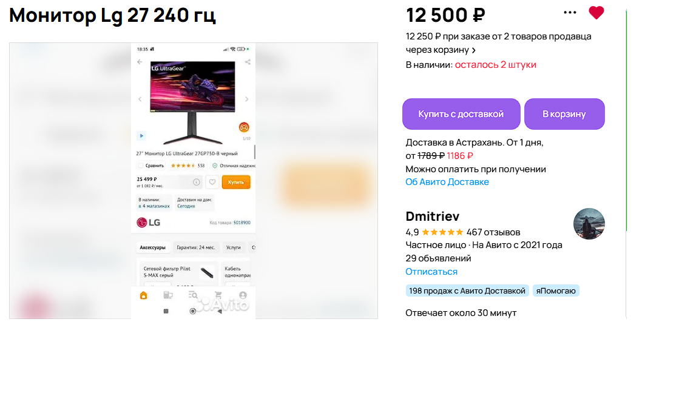Click the heart wishlist button beside orange Купить
The width and height of the screenshot is (699, 393).
[x=212, y=181]
